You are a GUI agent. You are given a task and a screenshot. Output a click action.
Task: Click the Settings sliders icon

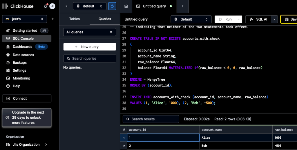[8, 70]
